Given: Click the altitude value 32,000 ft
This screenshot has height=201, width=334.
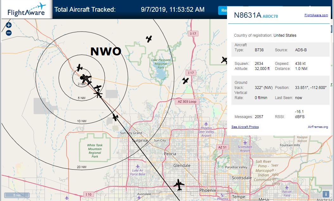Looking at the screenshot, I should point(262,69).
